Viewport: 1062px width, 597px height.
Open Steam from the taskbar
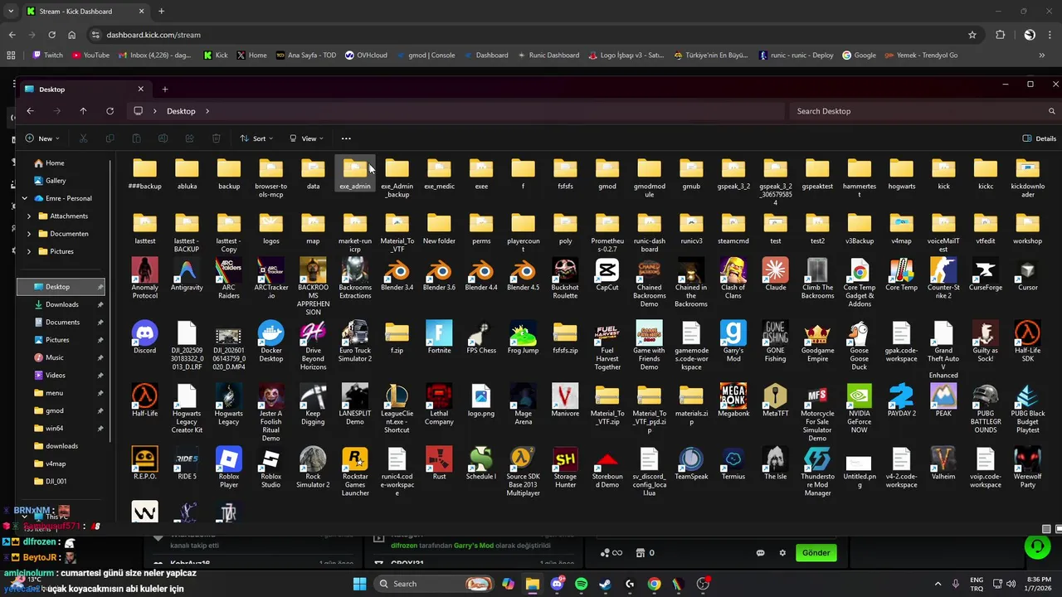tap(606, 584)
